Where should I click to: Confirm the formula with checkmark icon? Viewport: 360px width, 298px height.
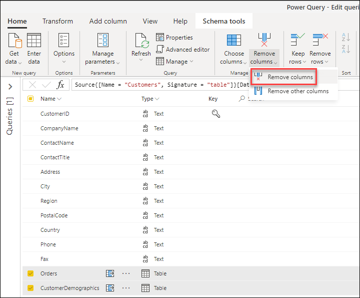tap(46, 85)
